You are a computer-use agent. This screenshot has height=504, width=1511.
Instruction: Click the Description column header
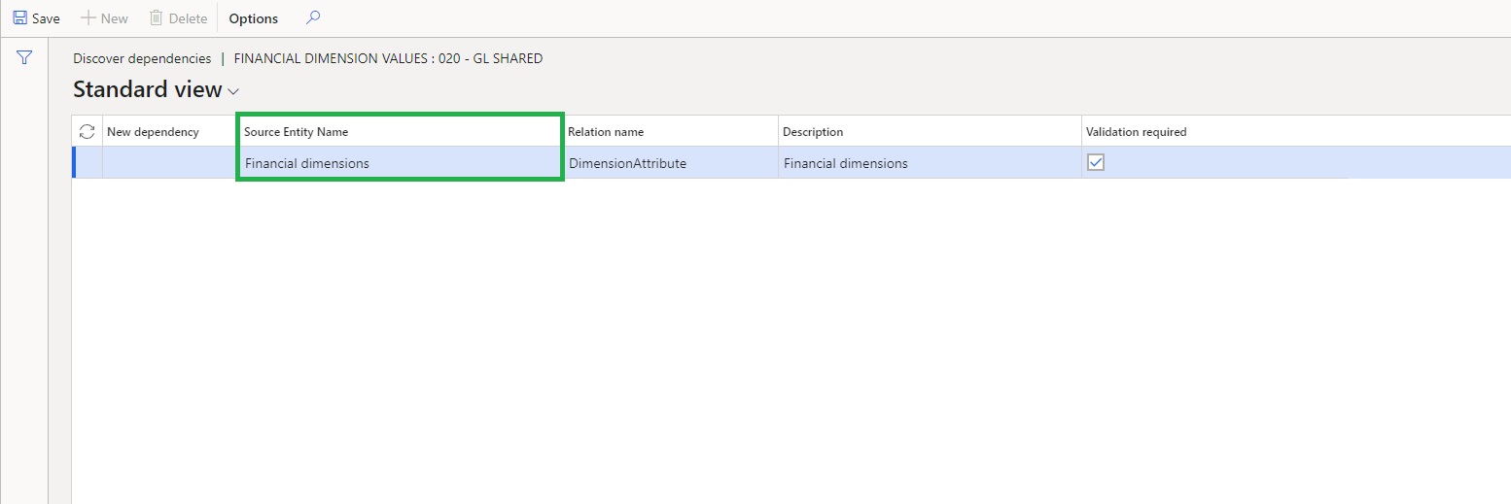tap(813, 132)
